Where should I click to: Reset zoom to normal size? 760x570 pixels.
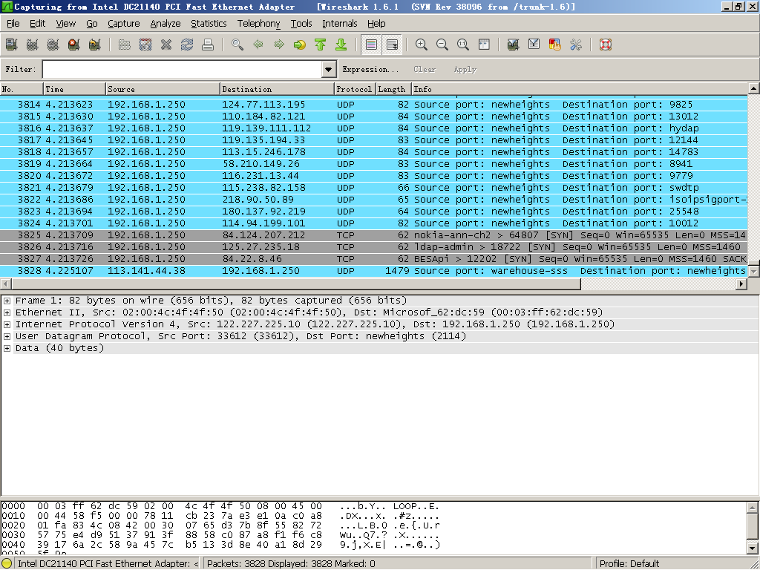click(463, 45)
